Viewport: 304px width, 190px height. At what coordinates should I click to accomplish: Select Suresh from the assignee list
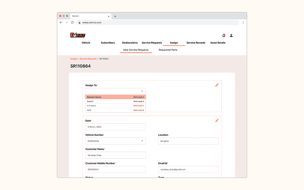116,101
